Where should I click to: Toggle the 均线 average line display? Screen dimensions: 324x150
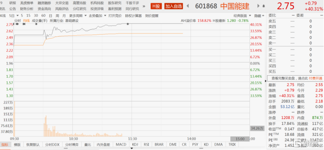point(26,21)
